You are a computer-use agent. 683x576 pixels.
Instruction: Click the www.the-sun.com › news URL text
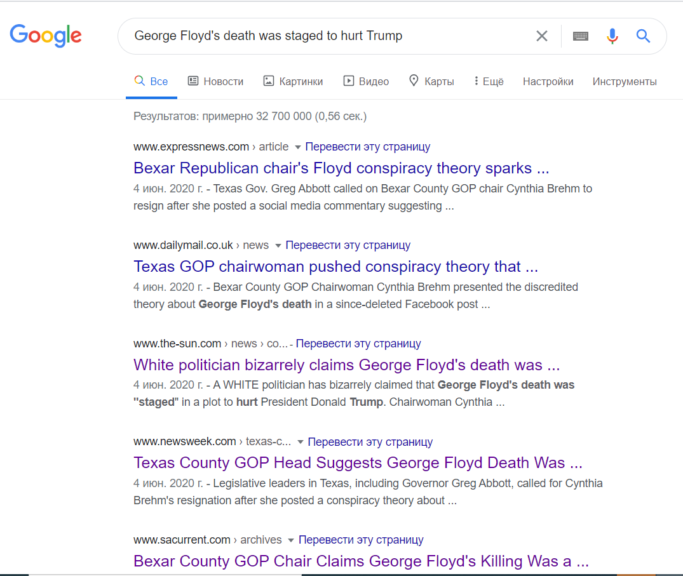(x=210, y=344)
